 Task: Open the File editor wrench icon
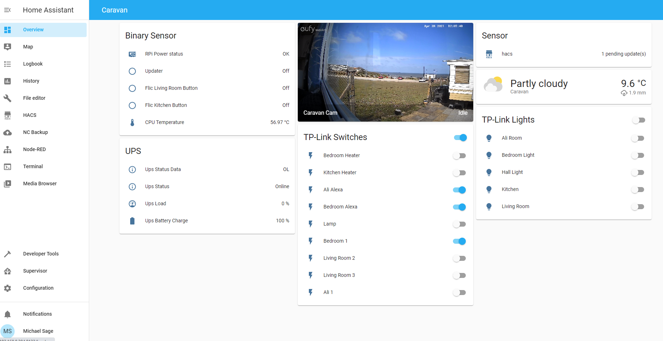pos(7,98)
